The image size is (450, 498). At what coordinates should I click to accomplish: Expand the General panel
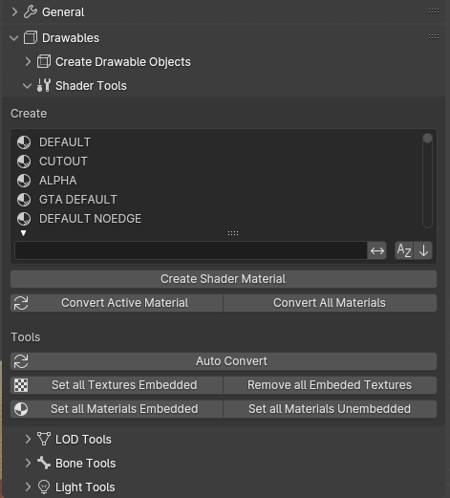14,12
